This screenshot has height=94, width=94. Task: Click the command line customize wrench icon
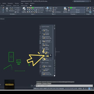tap(34, 86)
